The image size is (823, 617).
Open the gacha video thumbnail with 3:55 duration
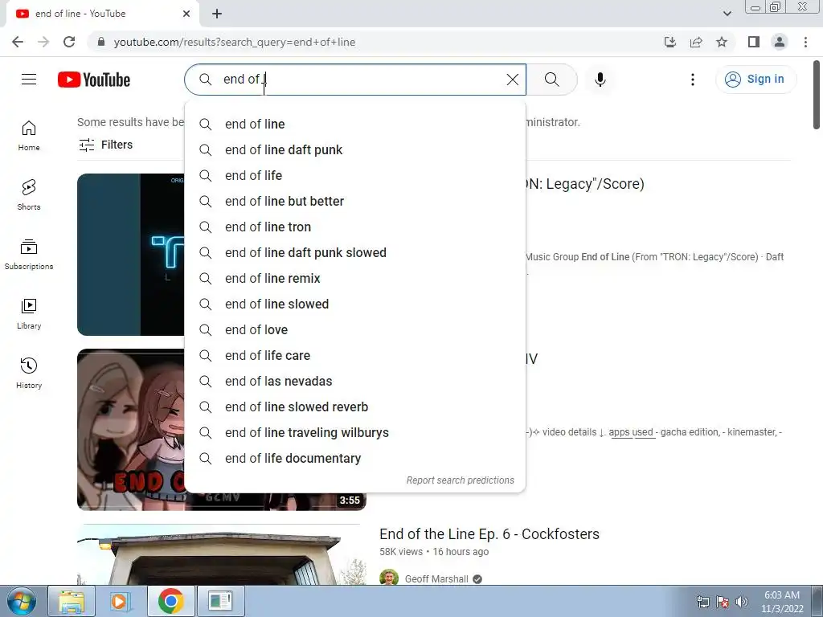[x=131, y=429]
